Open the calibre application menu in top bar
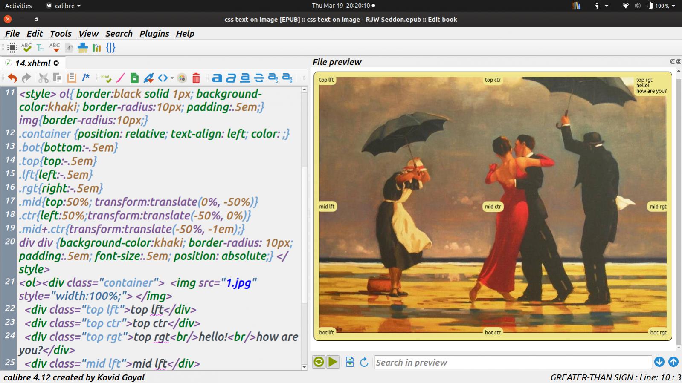682x383 pixels. (x=63, y=6)
